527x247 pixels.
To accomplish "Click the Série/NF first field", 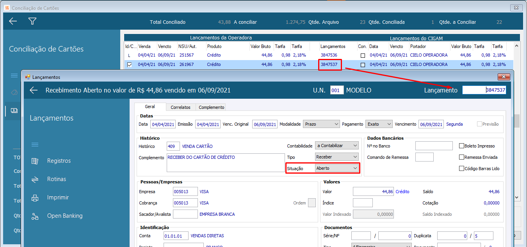I will coord(361,236).
